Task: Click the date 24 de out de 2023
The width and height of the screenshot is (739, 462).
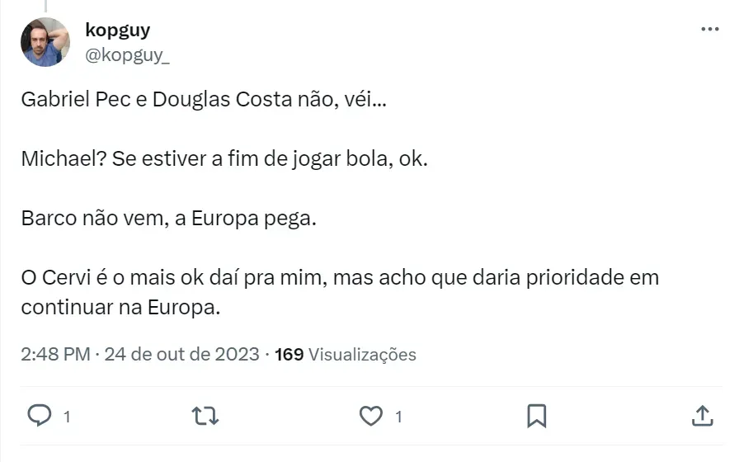Action: 182,355
